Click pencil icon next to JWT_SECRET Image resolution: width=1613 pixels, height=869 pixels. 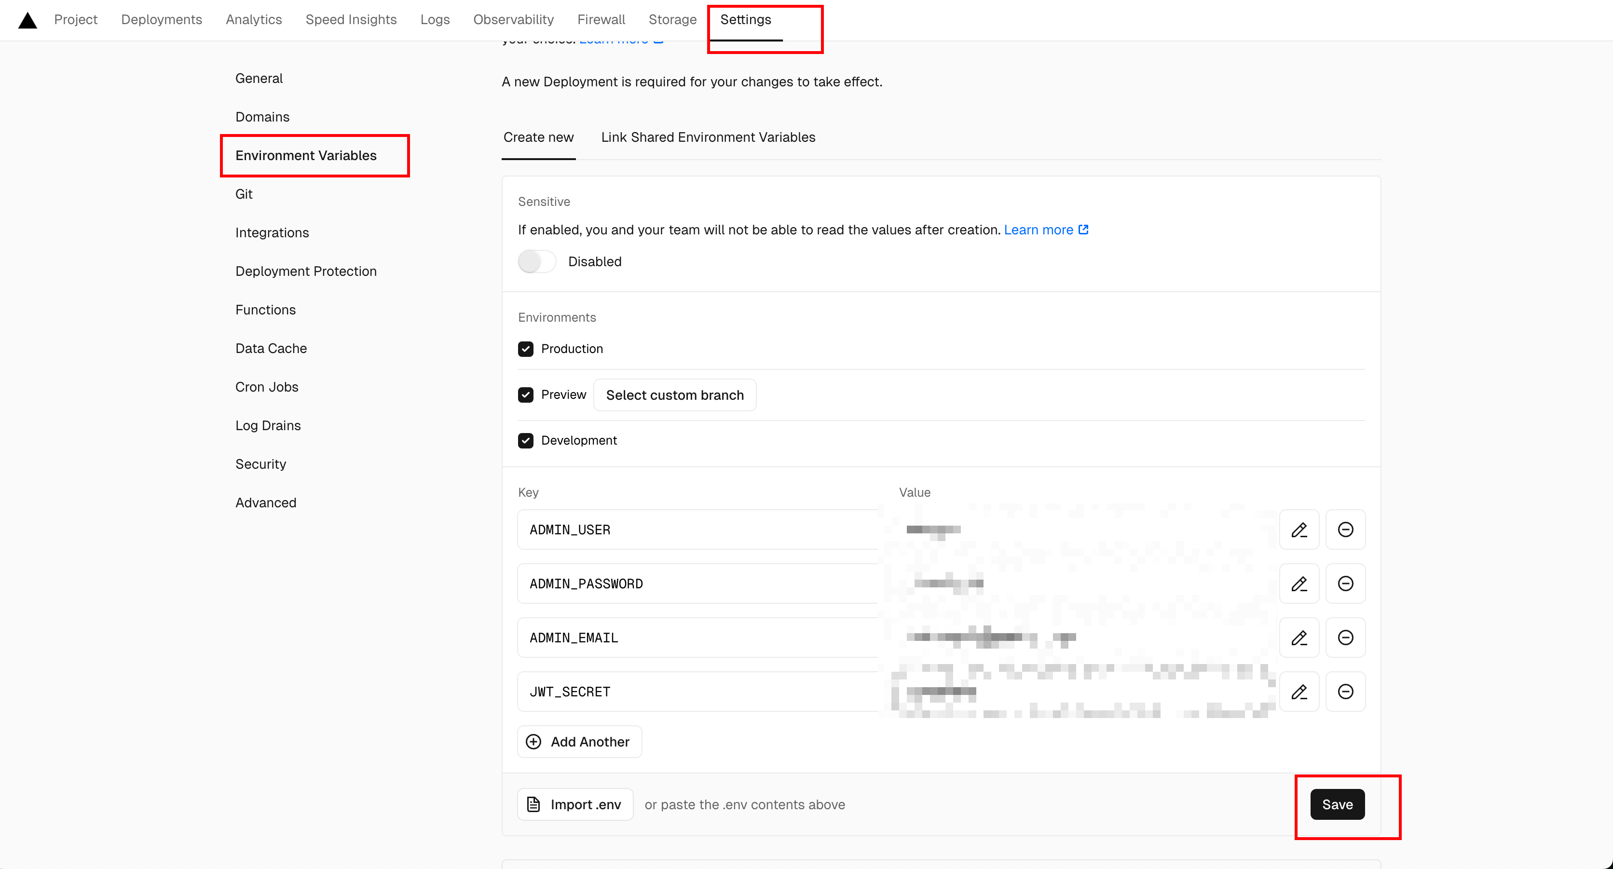tap(1299, 692)
